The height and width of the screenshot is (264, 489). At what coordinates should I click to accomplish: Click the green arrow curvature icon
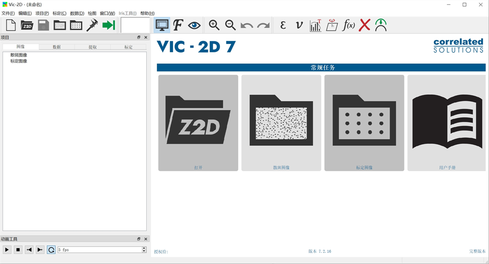[x=381, y=25]
